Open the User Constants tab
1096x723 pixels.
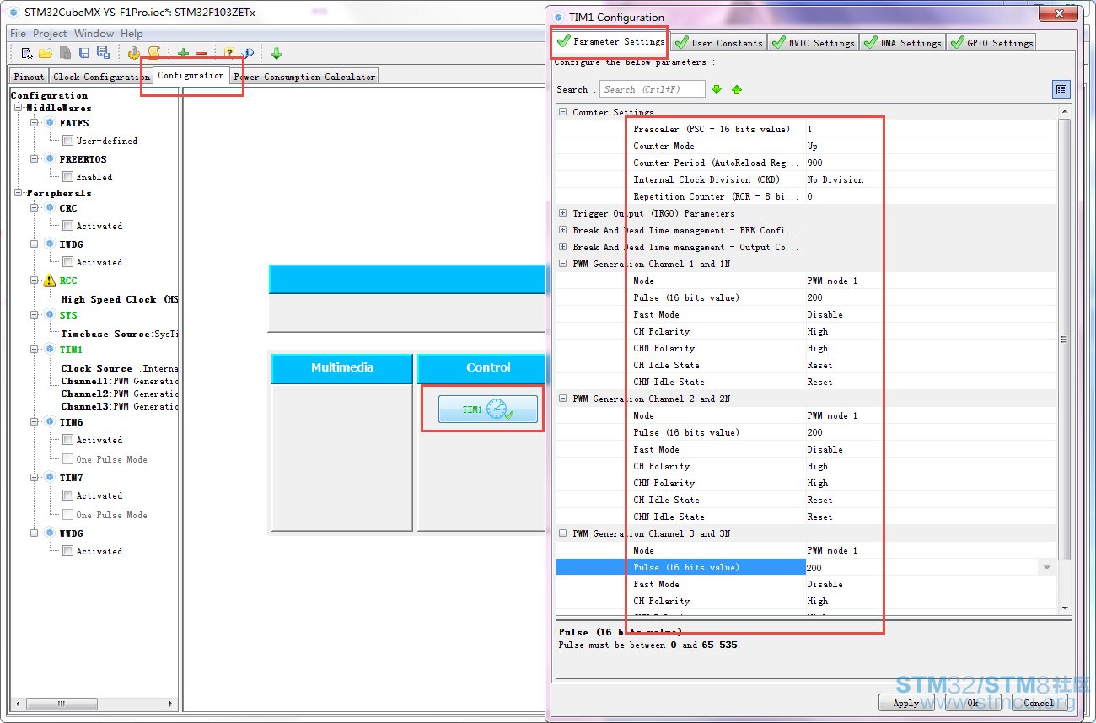(718, 42)
